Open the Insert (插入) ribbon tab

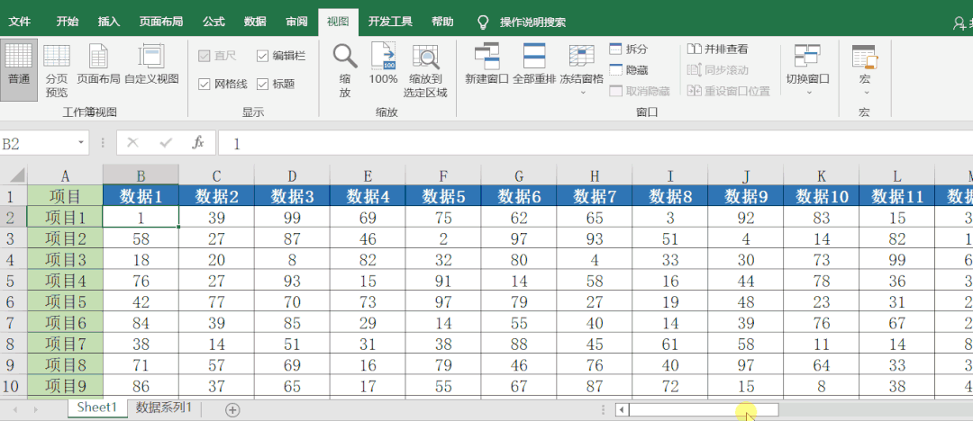tap(109, 22)
